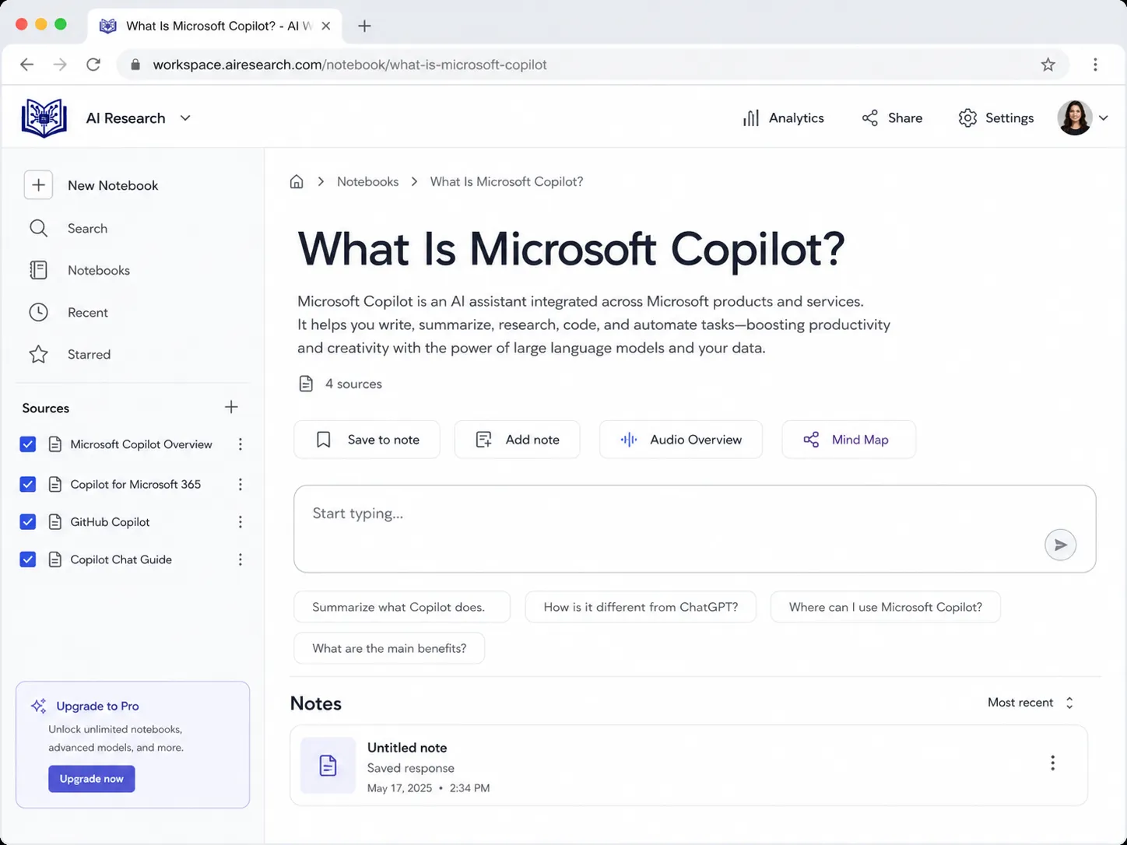Click the Starred star icon
The width and height of the screenshot is (1127, 845).
tap(38, 354)
